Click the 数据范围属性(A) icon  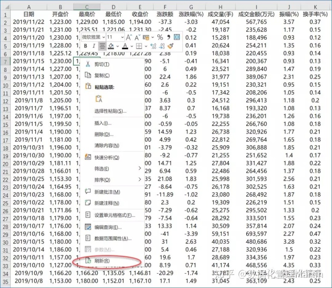click(88, 238)
